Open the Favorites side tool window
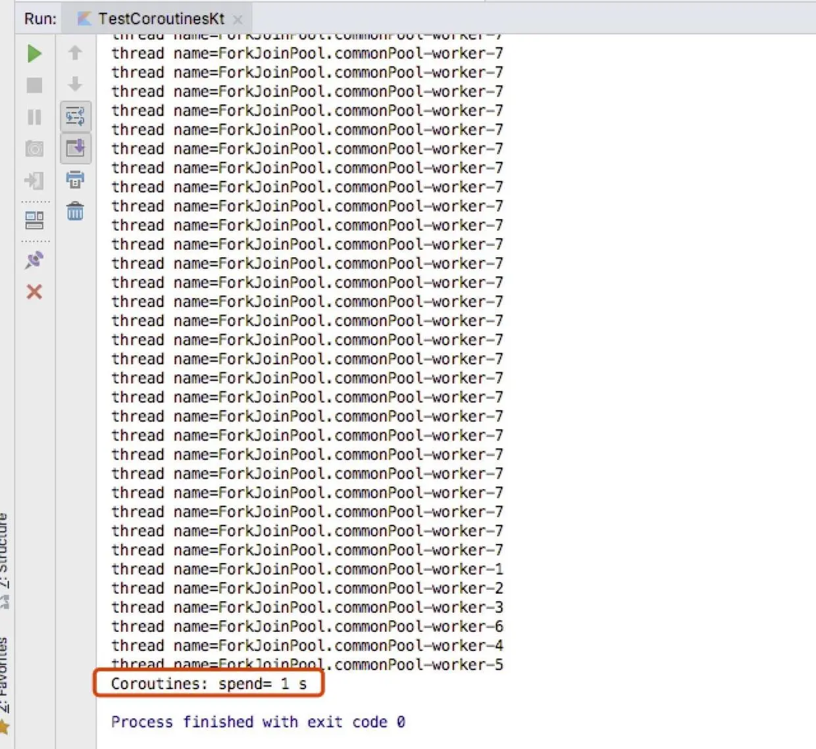 pyautogui.click(x=5, y=676)
